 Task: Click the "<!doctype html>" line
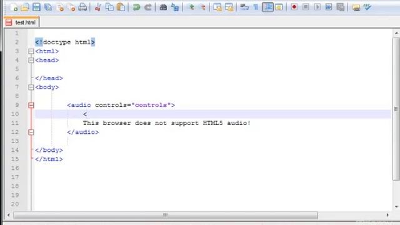click(x=65, y=42)
